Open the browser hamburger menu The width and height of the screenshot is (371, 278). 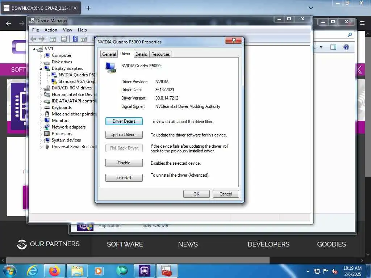click(362, 23)
